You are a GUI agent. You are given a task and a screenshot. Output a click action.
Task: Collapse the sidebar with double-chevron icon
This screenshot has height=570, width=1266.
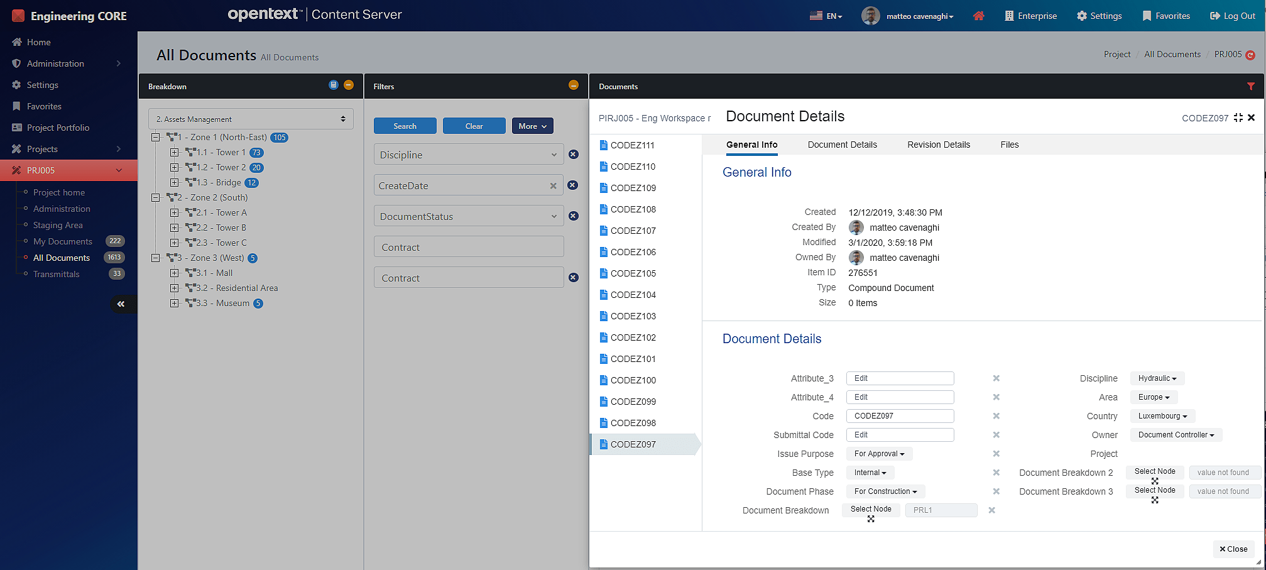[x=121, y=304]
